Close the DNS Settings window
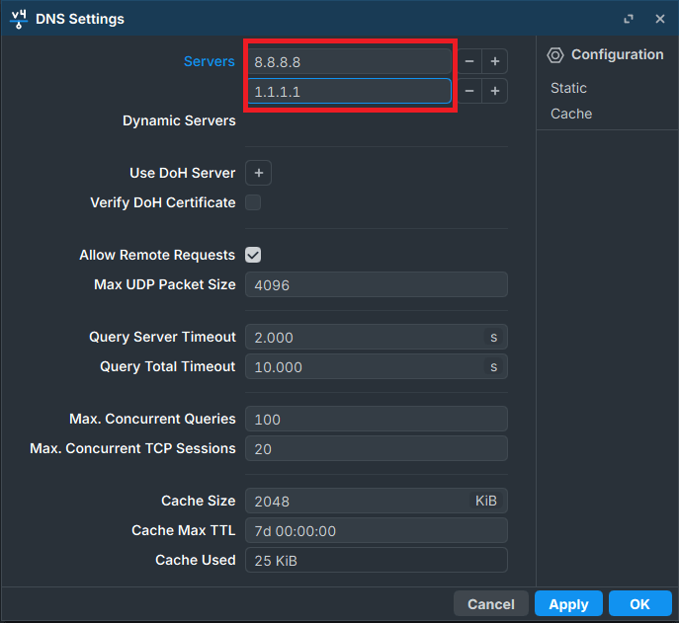This screenshot has height=623, width=679. point(660,19)
